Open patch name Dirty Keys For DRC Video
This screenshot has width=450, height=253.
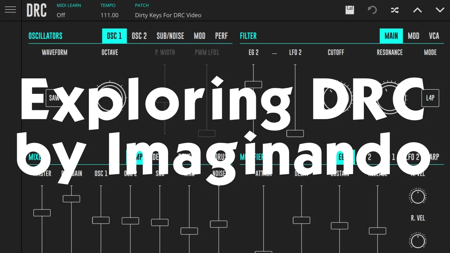tap(168, 15)
